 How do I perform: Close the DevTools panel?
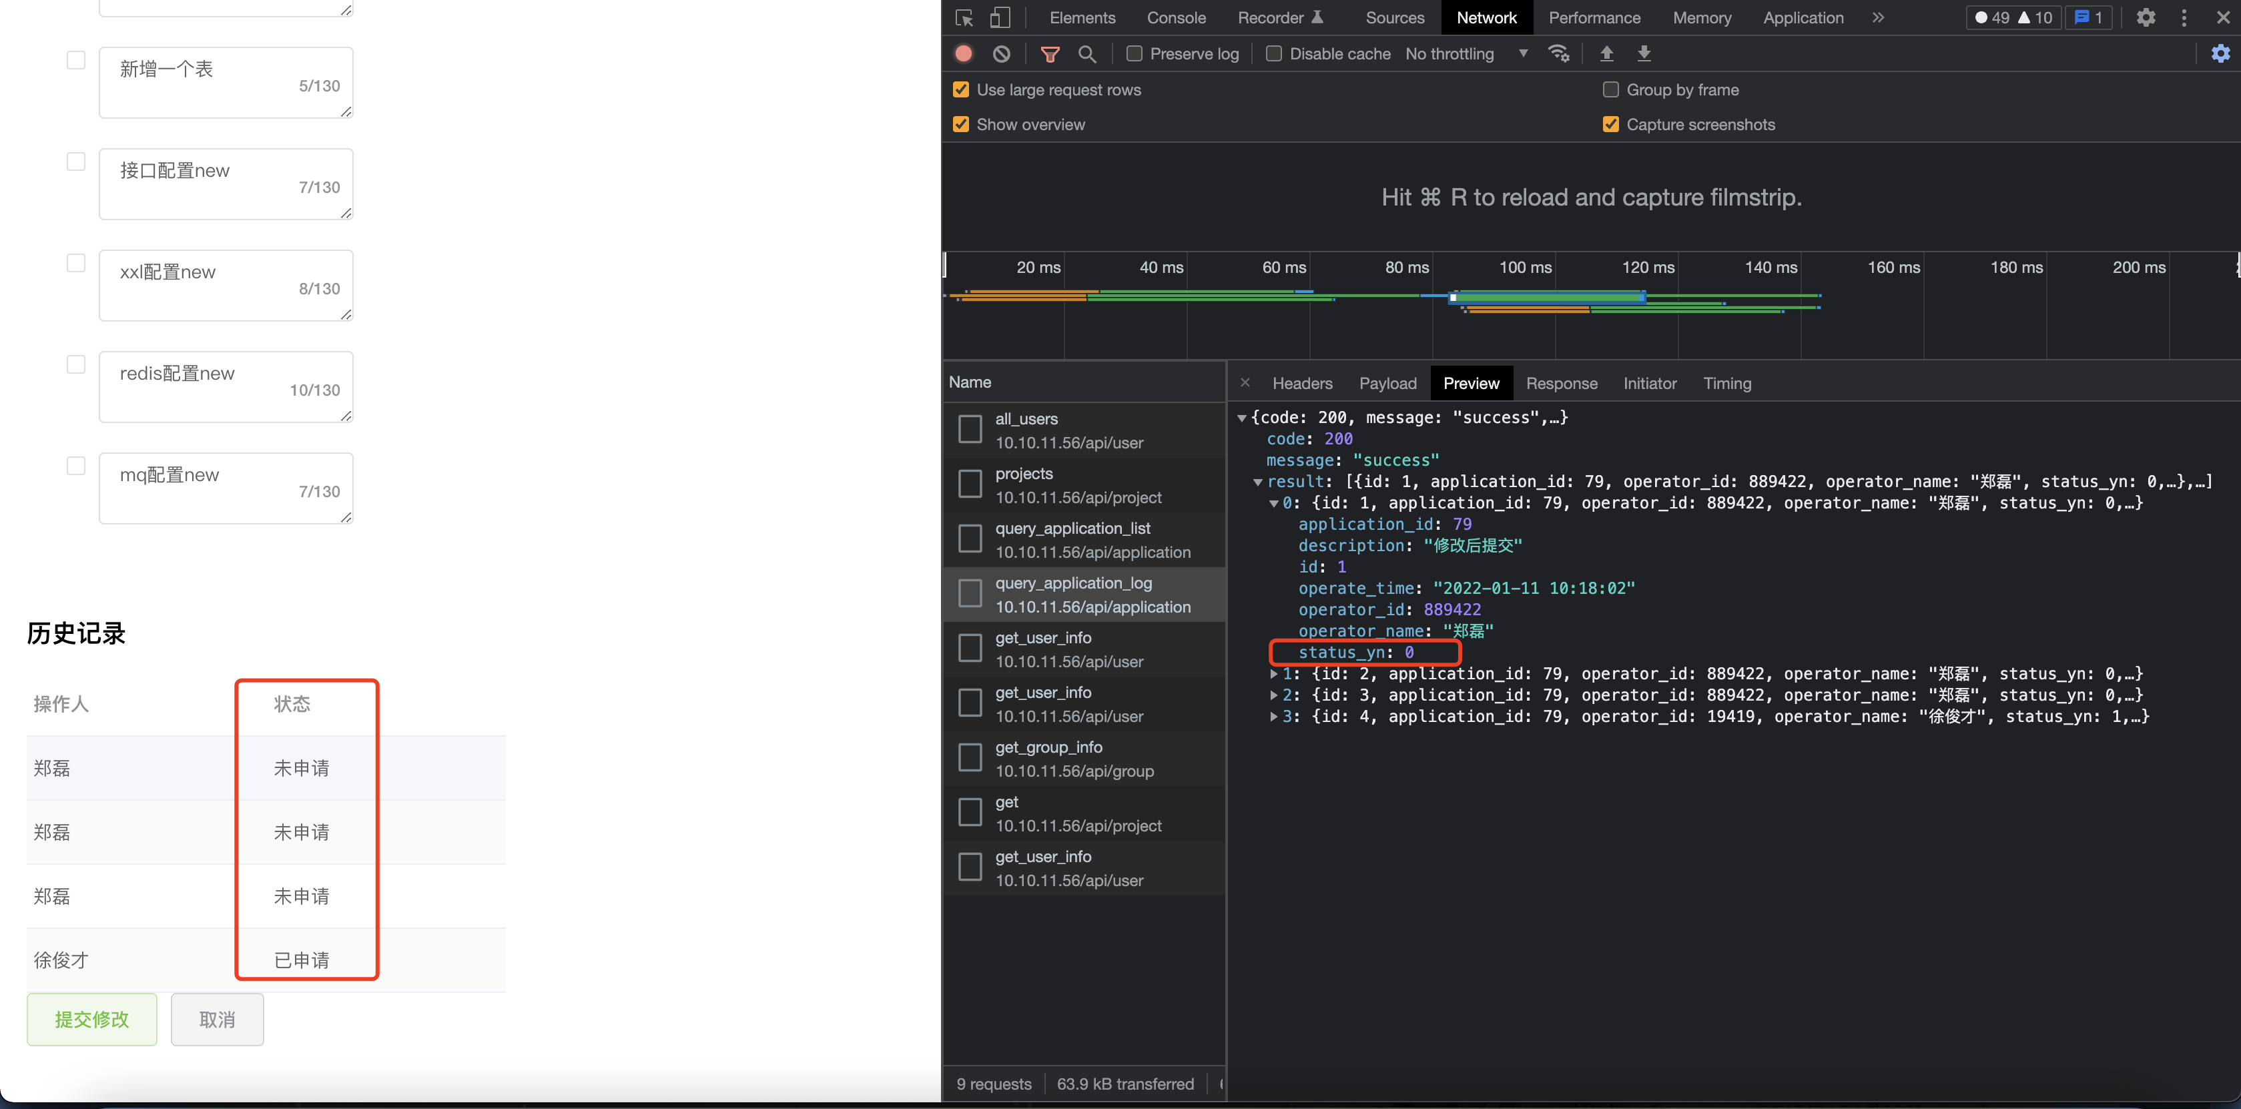pyautogui.click(x=2223, y=17)
